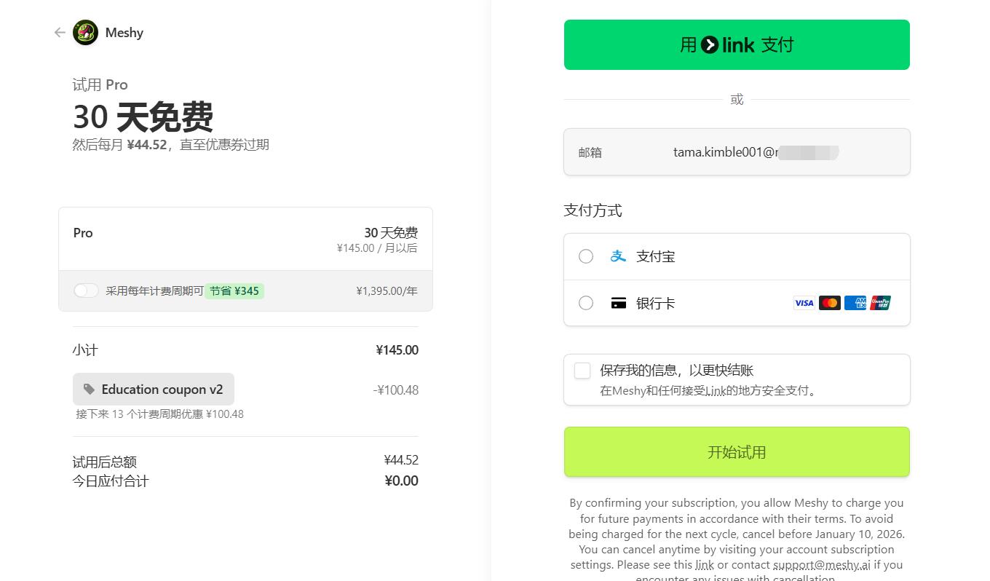Image resolution: width=990 pixels, height=581 pixels.
Task: Check the 保存我的信息 checkbox
Action: [x=582, y=371]
